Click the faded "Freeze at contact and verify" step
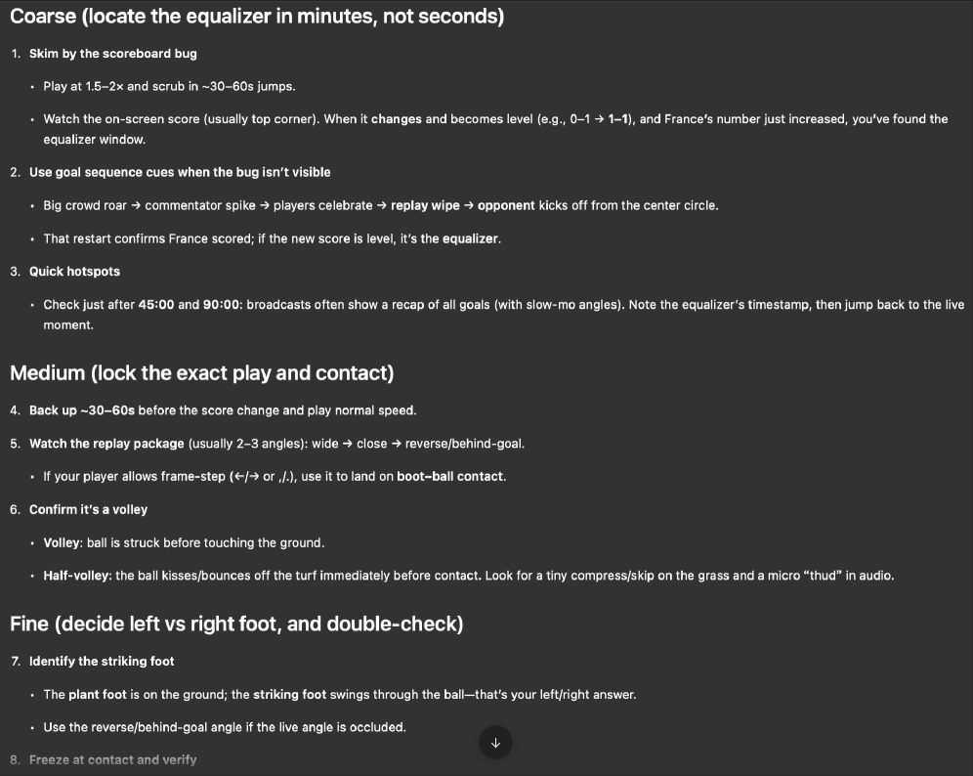This screenshot has width=973, height=776. pyautogui.click(x=112, y=759)
